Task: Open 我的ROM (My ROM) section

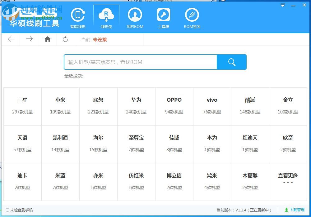Action: point(135,17)
